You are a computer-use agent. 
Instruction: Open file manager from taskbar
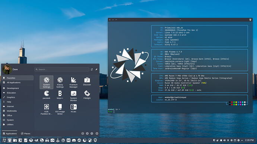pyautogui.click(x=15, y=140)
